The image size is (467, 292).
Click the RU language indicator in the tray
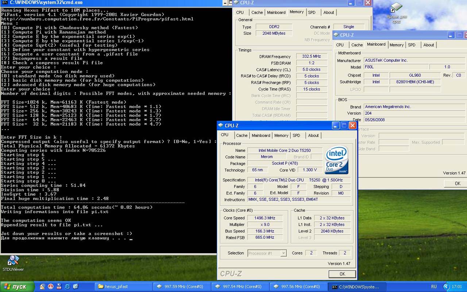pos(434,287)
